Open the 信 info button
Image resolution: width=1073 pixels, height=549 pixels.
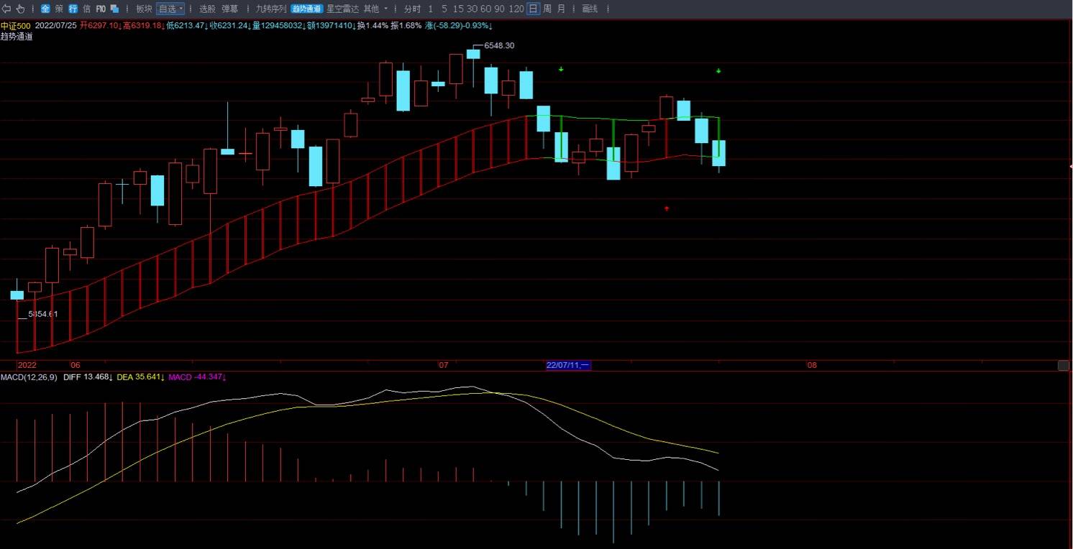(x=86, y=9)
